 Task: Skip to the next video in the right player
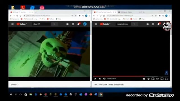[x=100, y=79]
